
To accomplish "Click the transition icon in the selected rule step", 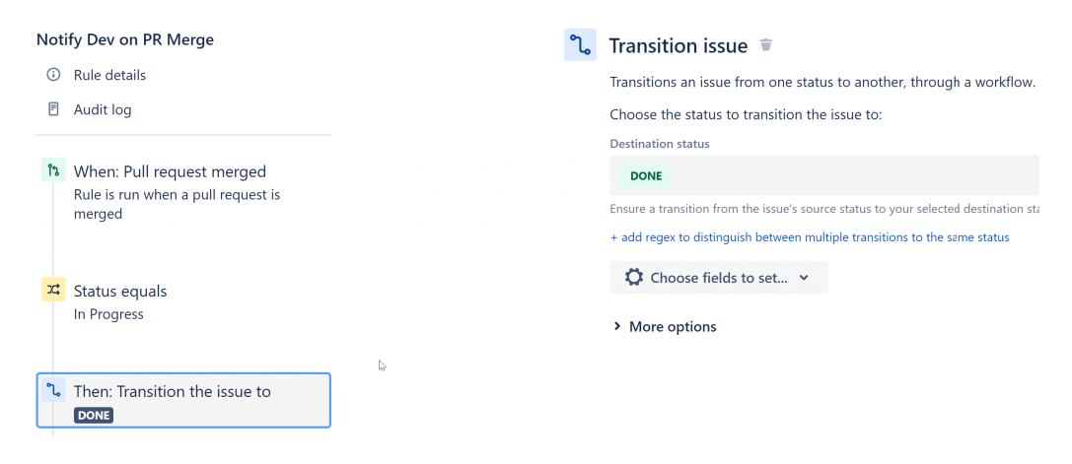I will (53, 391).
